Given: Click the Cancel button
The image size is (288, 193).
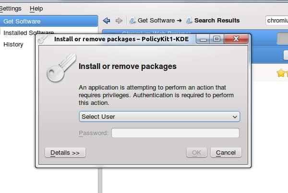Looking at the screenshot, I should point(226,152).
